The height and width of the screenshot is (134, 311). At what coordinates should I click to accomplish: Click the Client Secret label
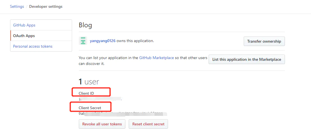point(90,108)
